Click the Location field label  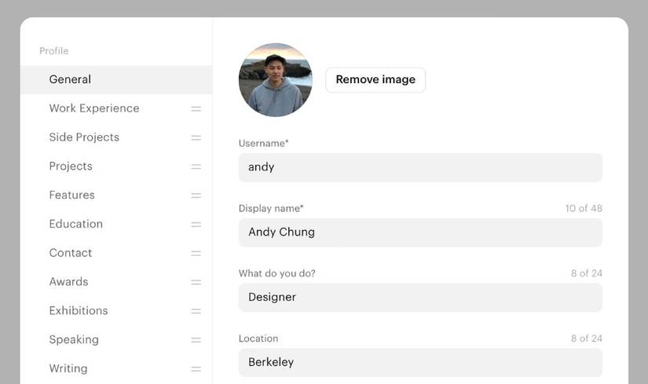tap(258, 338)
